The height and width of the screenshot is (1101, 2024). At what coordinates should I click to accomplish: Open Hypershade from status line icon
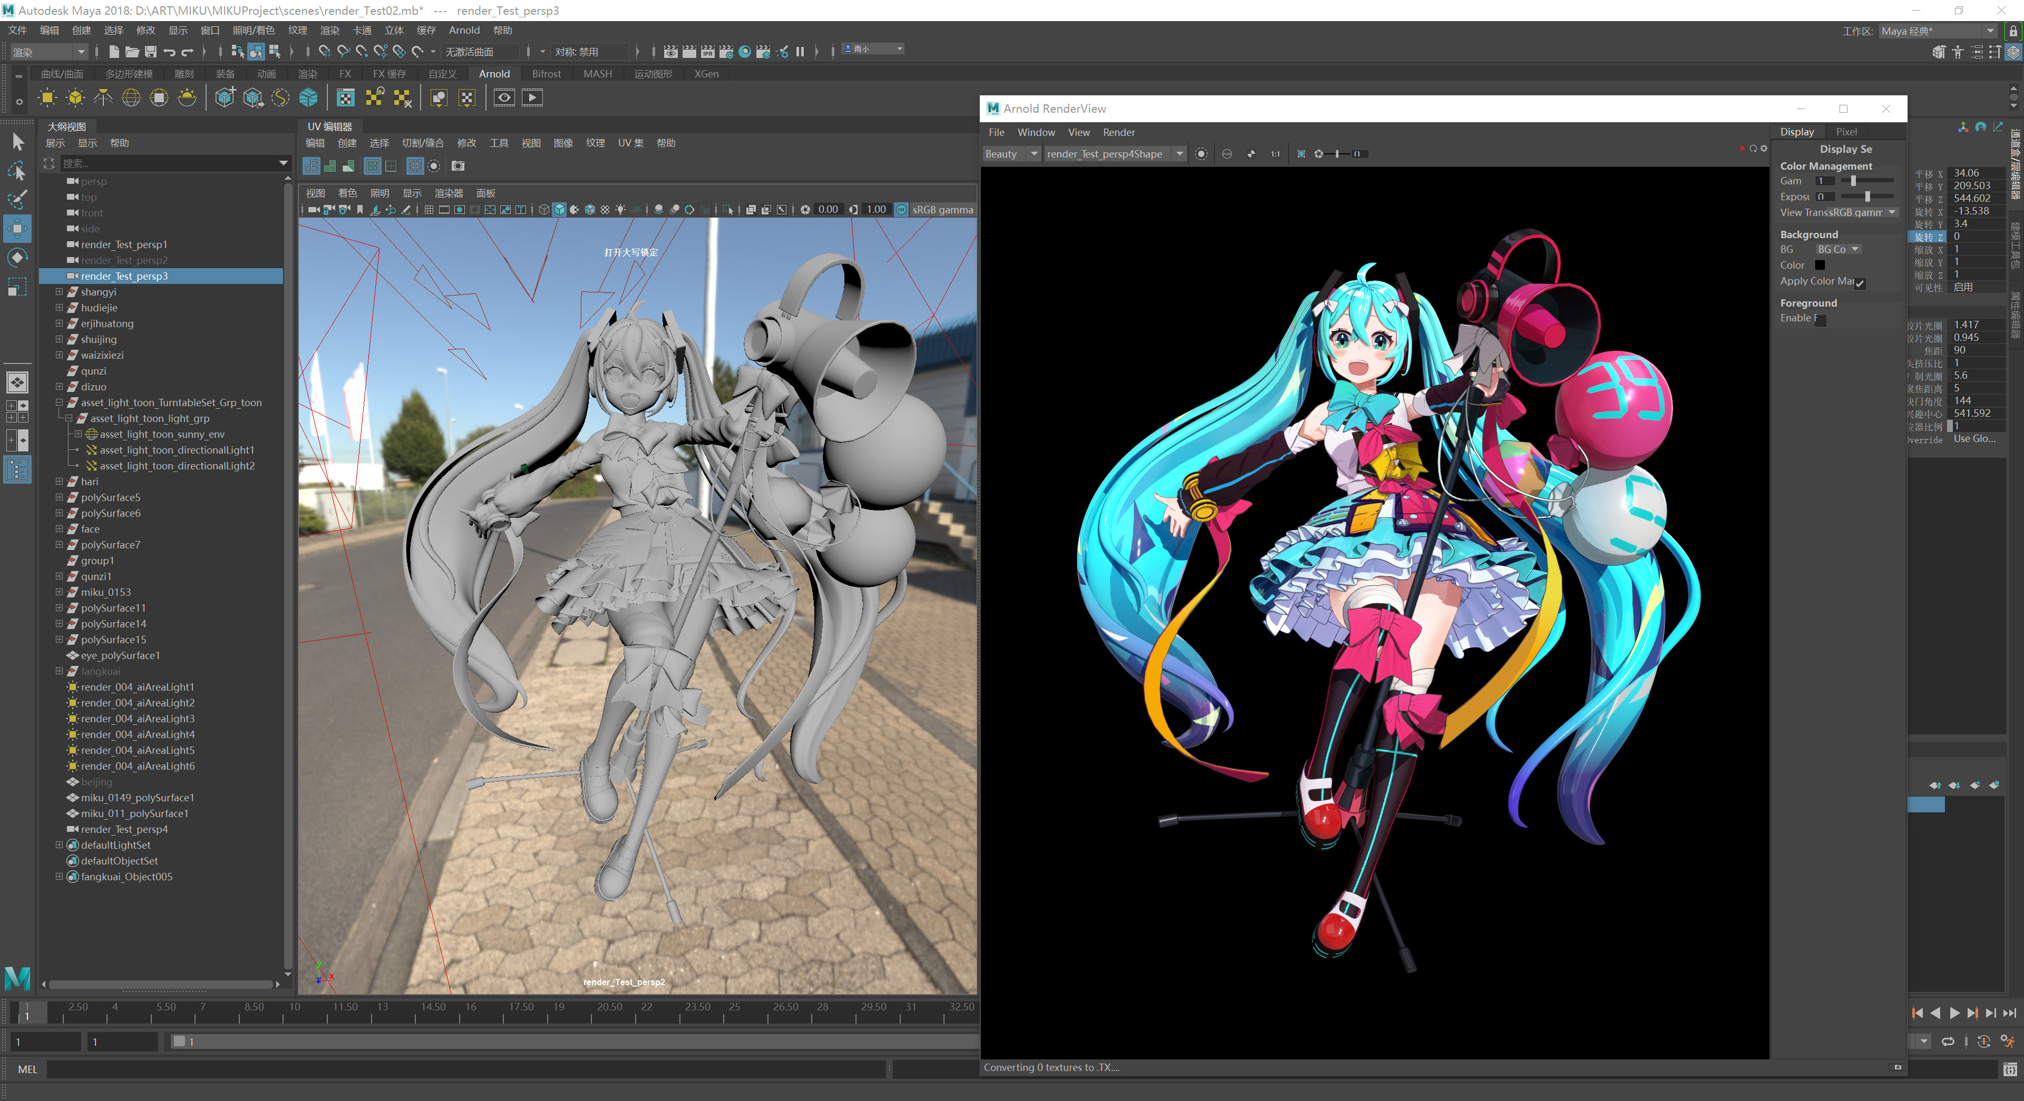pyautogui.click(x=745, y=52)
